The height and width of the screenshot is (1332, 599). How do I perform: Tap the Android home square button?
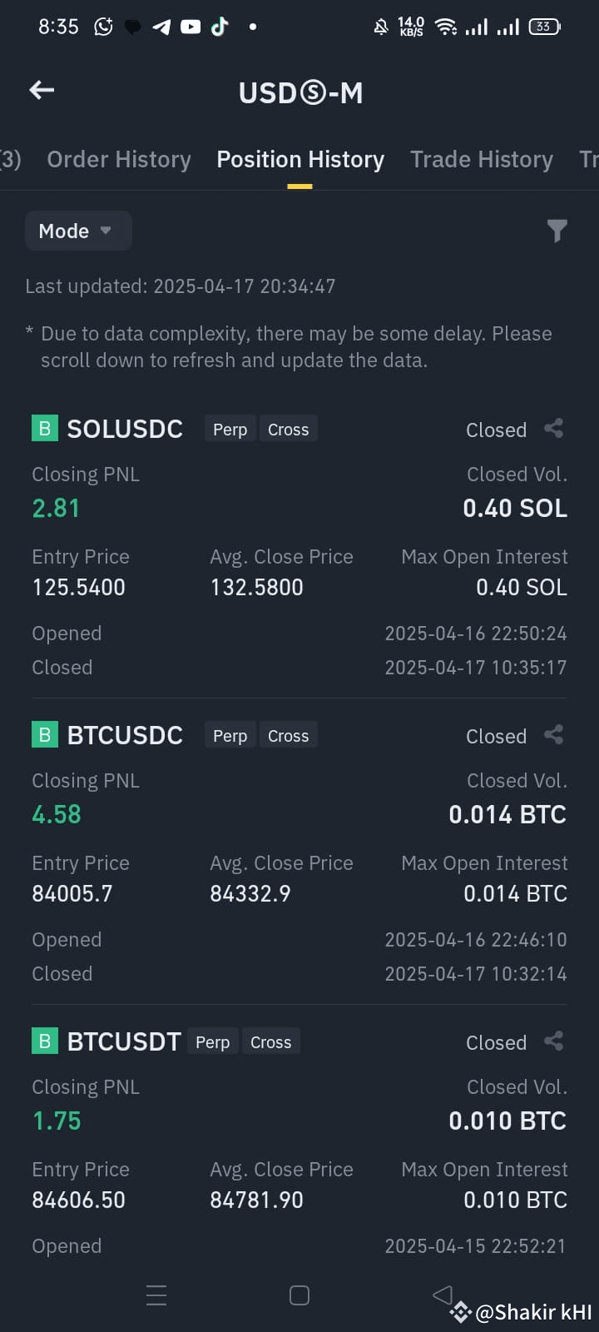(x=299, y=1295)
